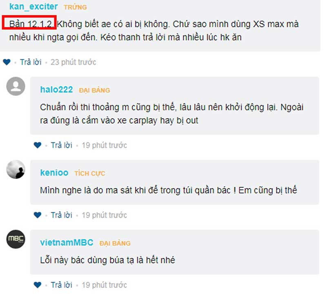Visit kan_exciter's profile
Image resolution: width=326 pixels, height=294 pixels.
pyautogui.click(x=33, y=7)
